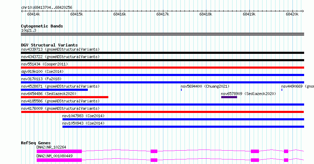Select the blue nsv4185586 gnomAD bar
Screen dimensions: 314x164
pyautogui.click(x=162, y=105)
